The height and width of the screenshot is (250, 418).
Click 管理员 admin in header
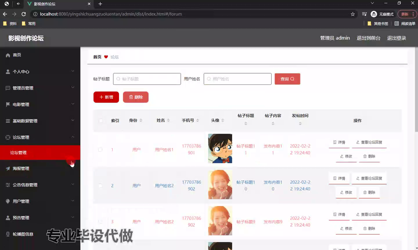[335, 38]
